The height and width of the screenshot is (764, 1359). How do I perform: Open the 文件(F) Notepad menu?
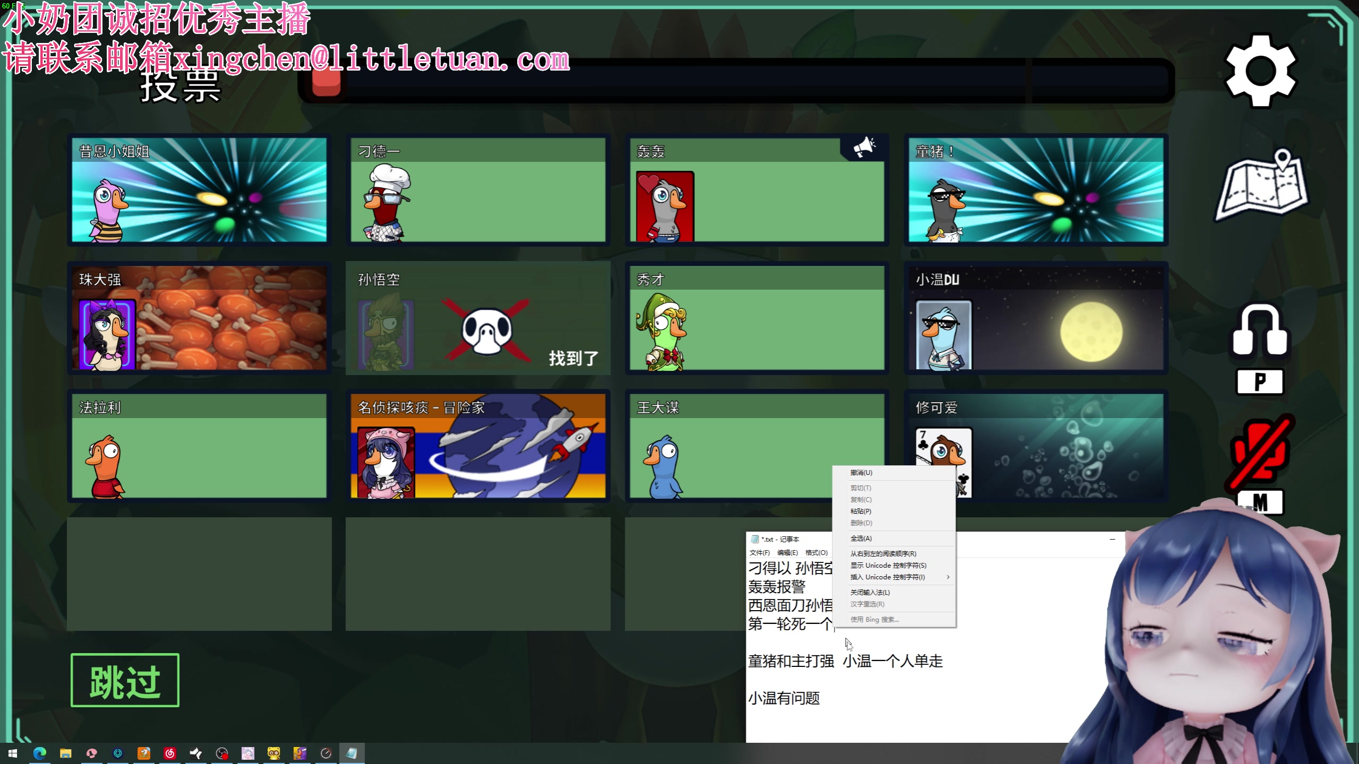(x=759, y=553)
